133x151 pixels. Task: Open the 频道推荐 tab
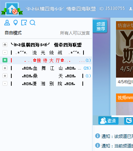(x=100, y=26)
